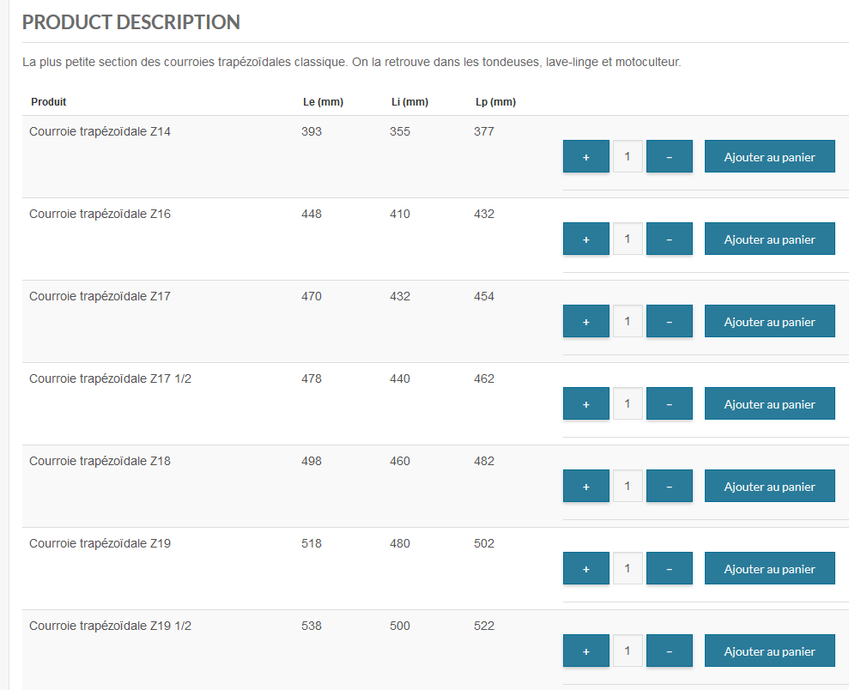Add Courroie trapézoïdale Z16 to cart
Screen dimensions: 849x690
[769, 239]
